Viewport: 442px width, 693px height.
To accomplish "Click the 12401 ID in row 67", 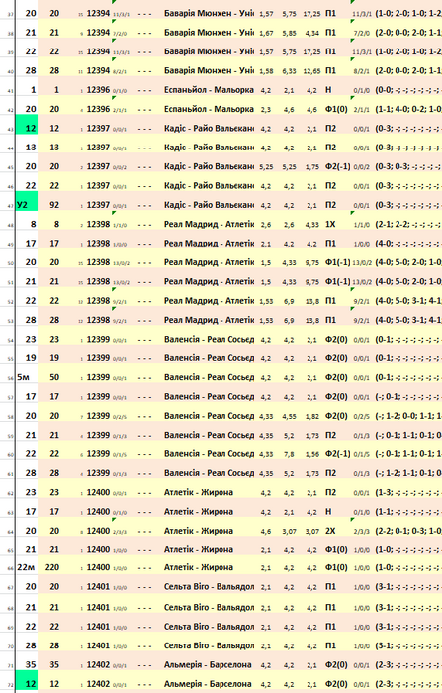I will pos(98,587).
